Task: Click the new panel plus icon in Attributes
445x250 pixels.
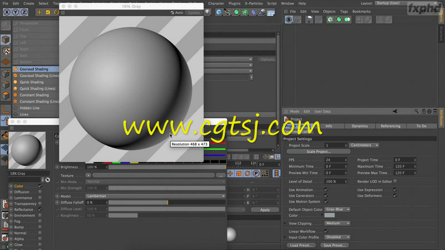Action: point(435,112)
